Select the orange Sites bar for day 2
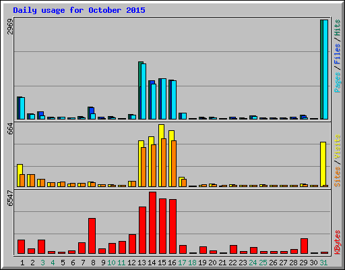This screenshot has height=270, width=345. pos(32,180)
